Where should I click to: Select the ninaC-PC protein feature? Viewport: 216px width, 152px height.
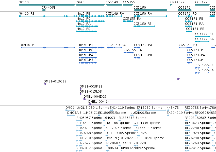pos(88,53)
